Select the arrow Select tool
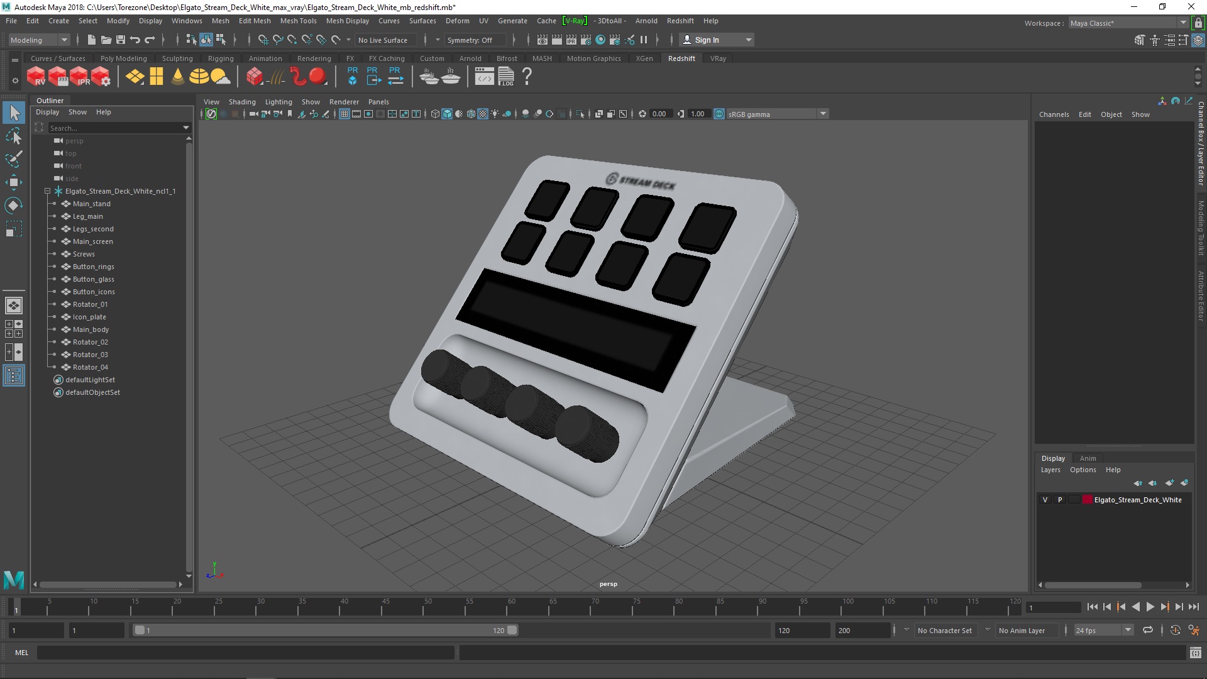 tap(14, 113)
